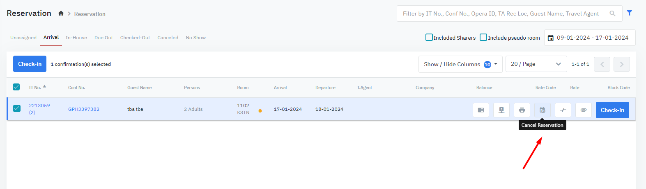Click the paperclip attachment icon

[x=583, y=110]
